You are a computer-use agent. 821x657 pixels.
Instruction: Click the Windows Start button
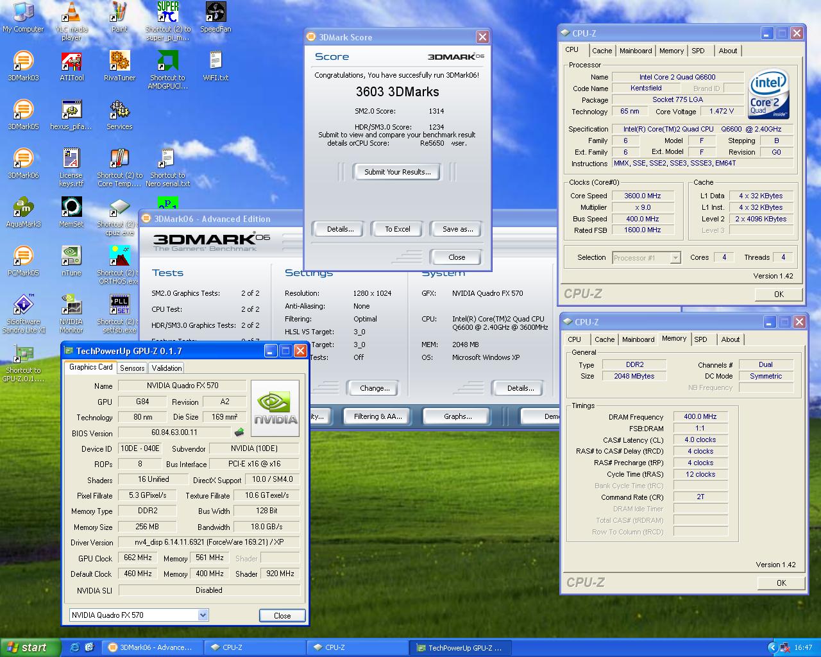[x=30, y=647]
